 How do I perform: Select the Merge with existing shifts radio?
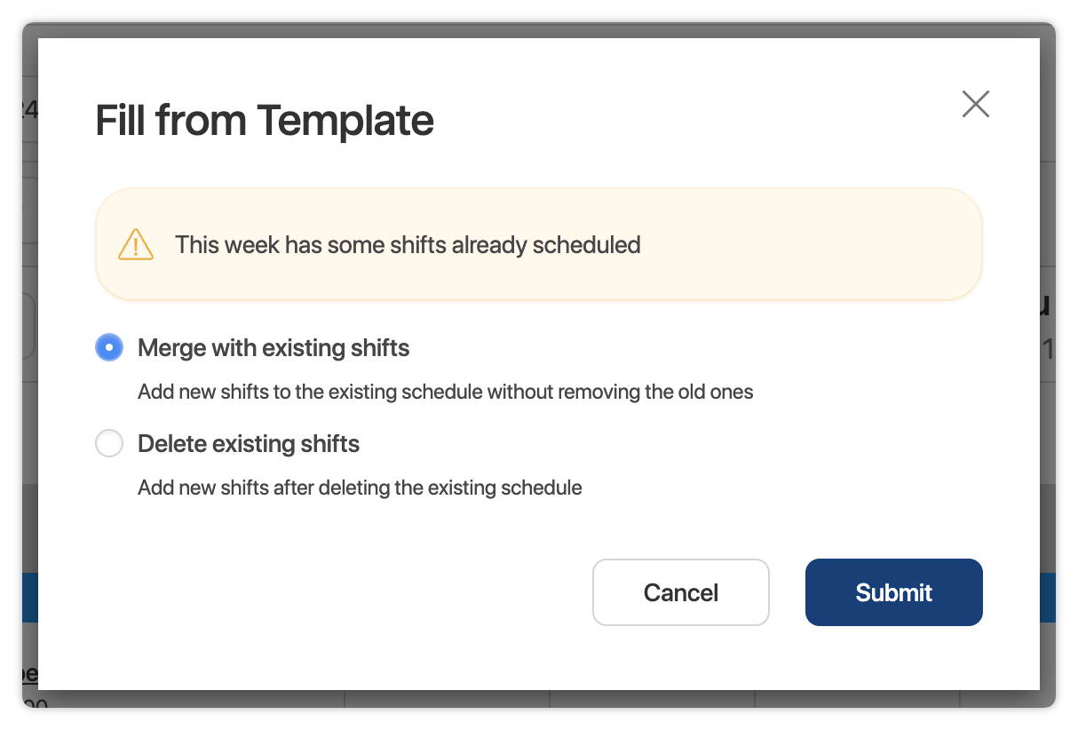pyautogui.click(x=109, y=347)
